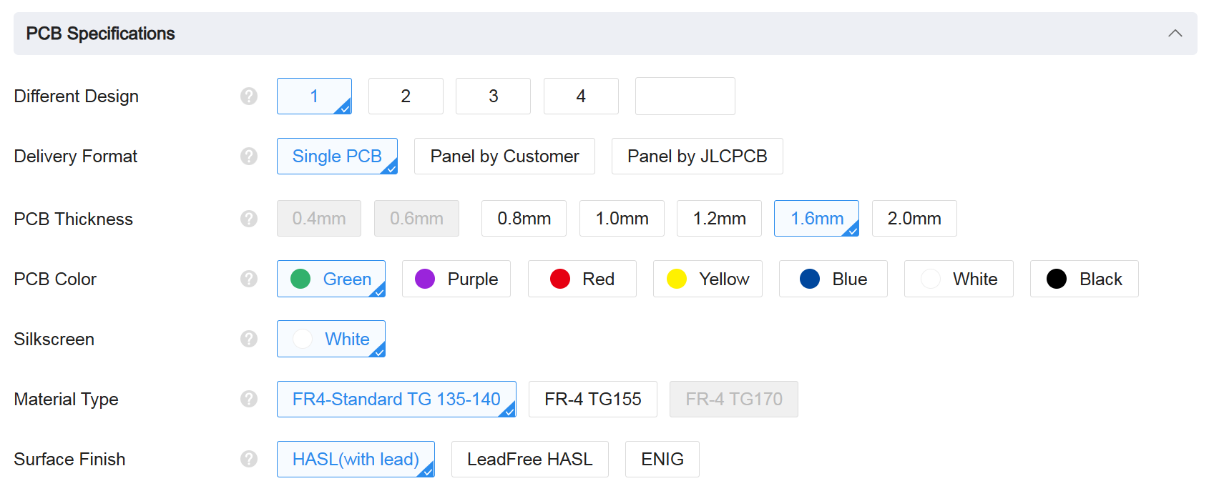Pick Red PCB color
The width and height of the screenshot is (1209, 486).
tap(582, 279)
